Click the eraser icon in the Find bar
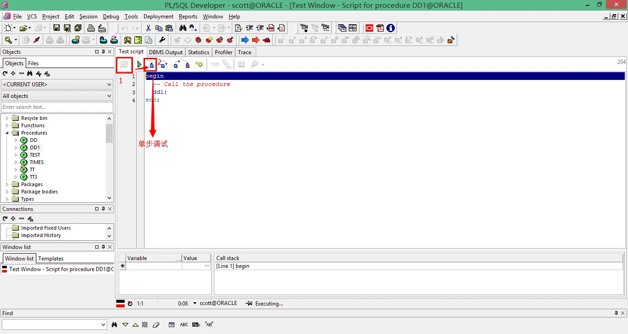Image resolution: width=628 pixels, height=334 pixels. pyautogui.click(x=156, y=325)
